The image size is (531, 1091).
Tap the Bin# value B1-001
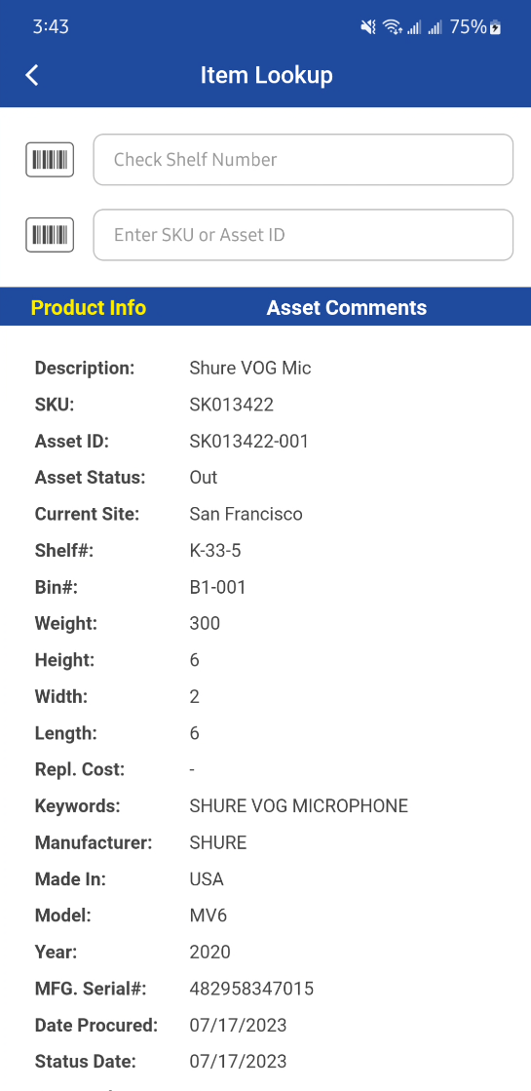coord(217,587)
